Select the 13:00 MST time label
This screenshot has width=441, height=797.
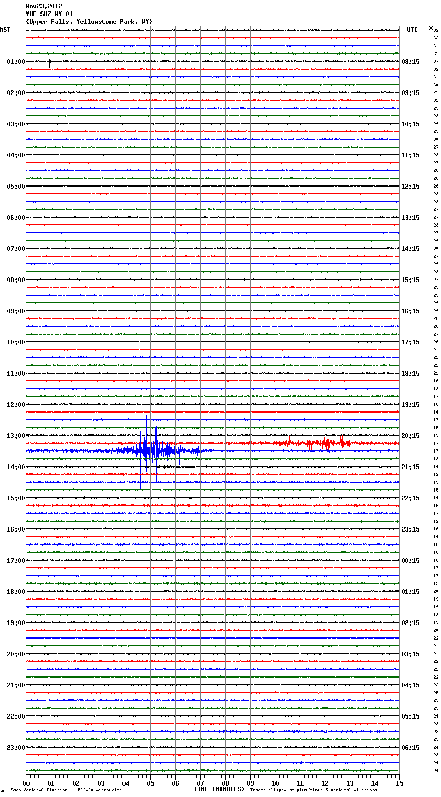[x=16, y=436]
